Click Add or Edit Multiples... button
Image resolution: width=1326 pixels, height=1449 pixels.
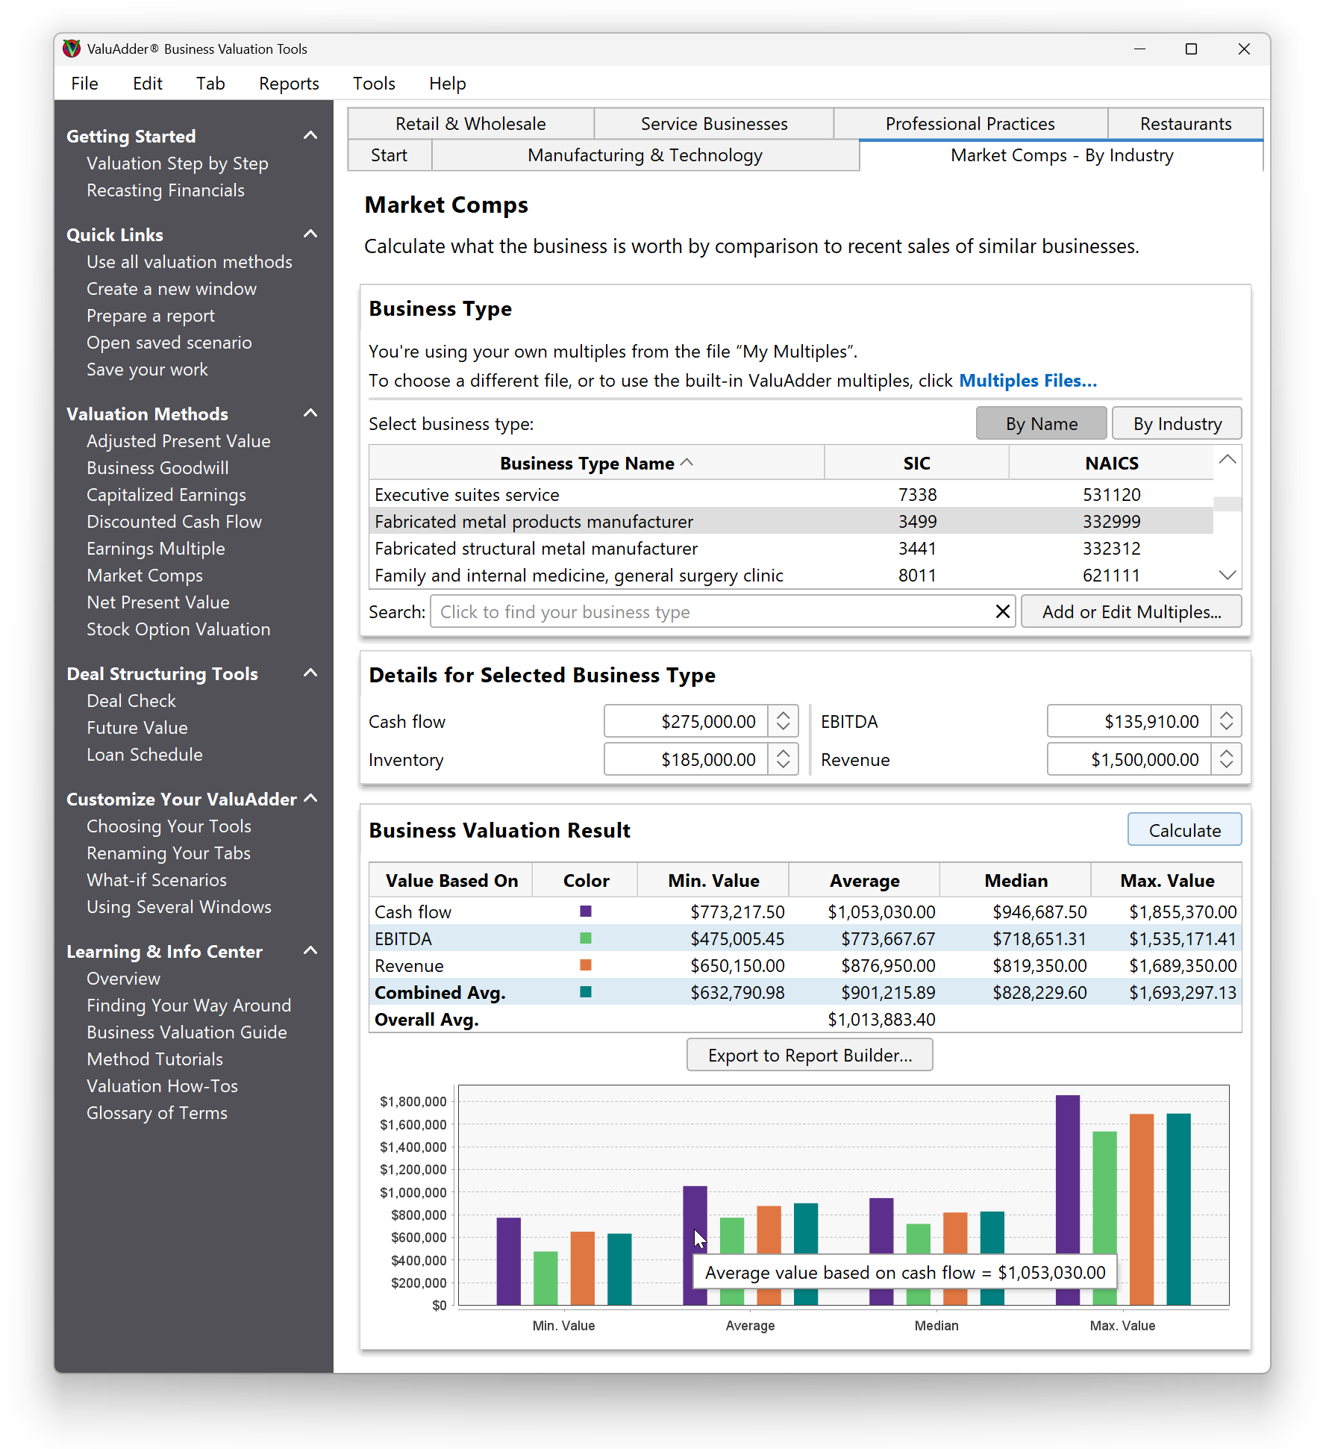(x=1131, y=611)
